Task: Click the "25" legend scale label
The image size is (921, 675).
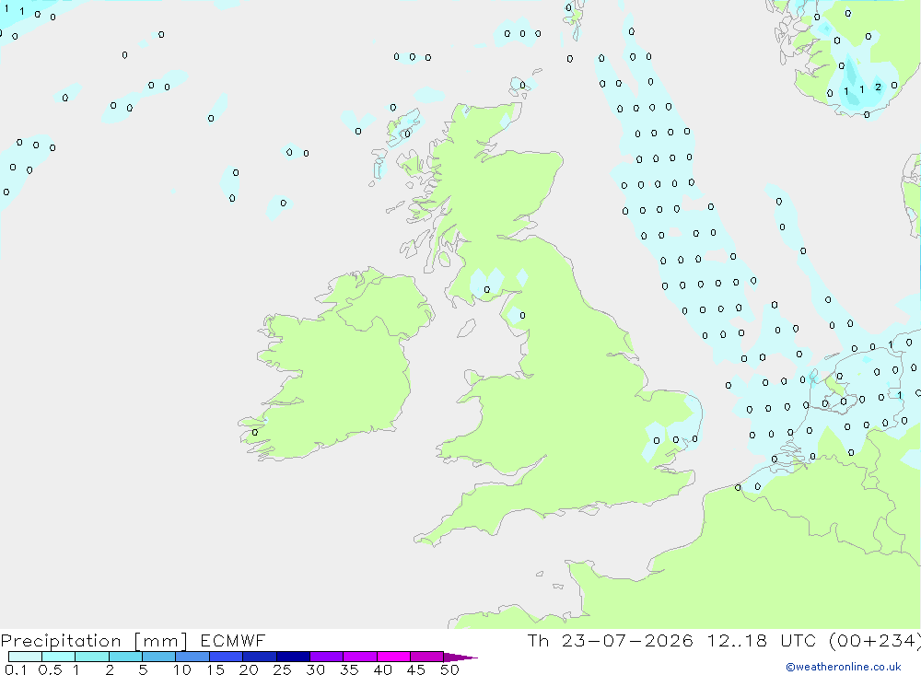Action: (283, 669)
